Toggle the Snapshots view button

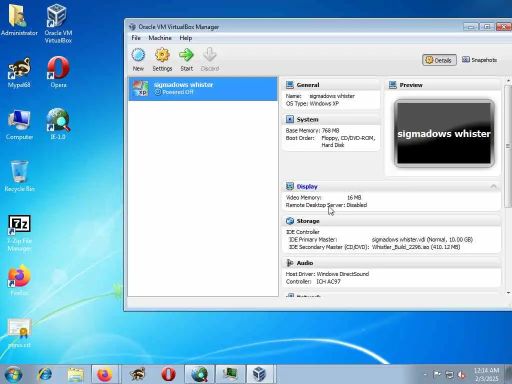pos(479,60)
